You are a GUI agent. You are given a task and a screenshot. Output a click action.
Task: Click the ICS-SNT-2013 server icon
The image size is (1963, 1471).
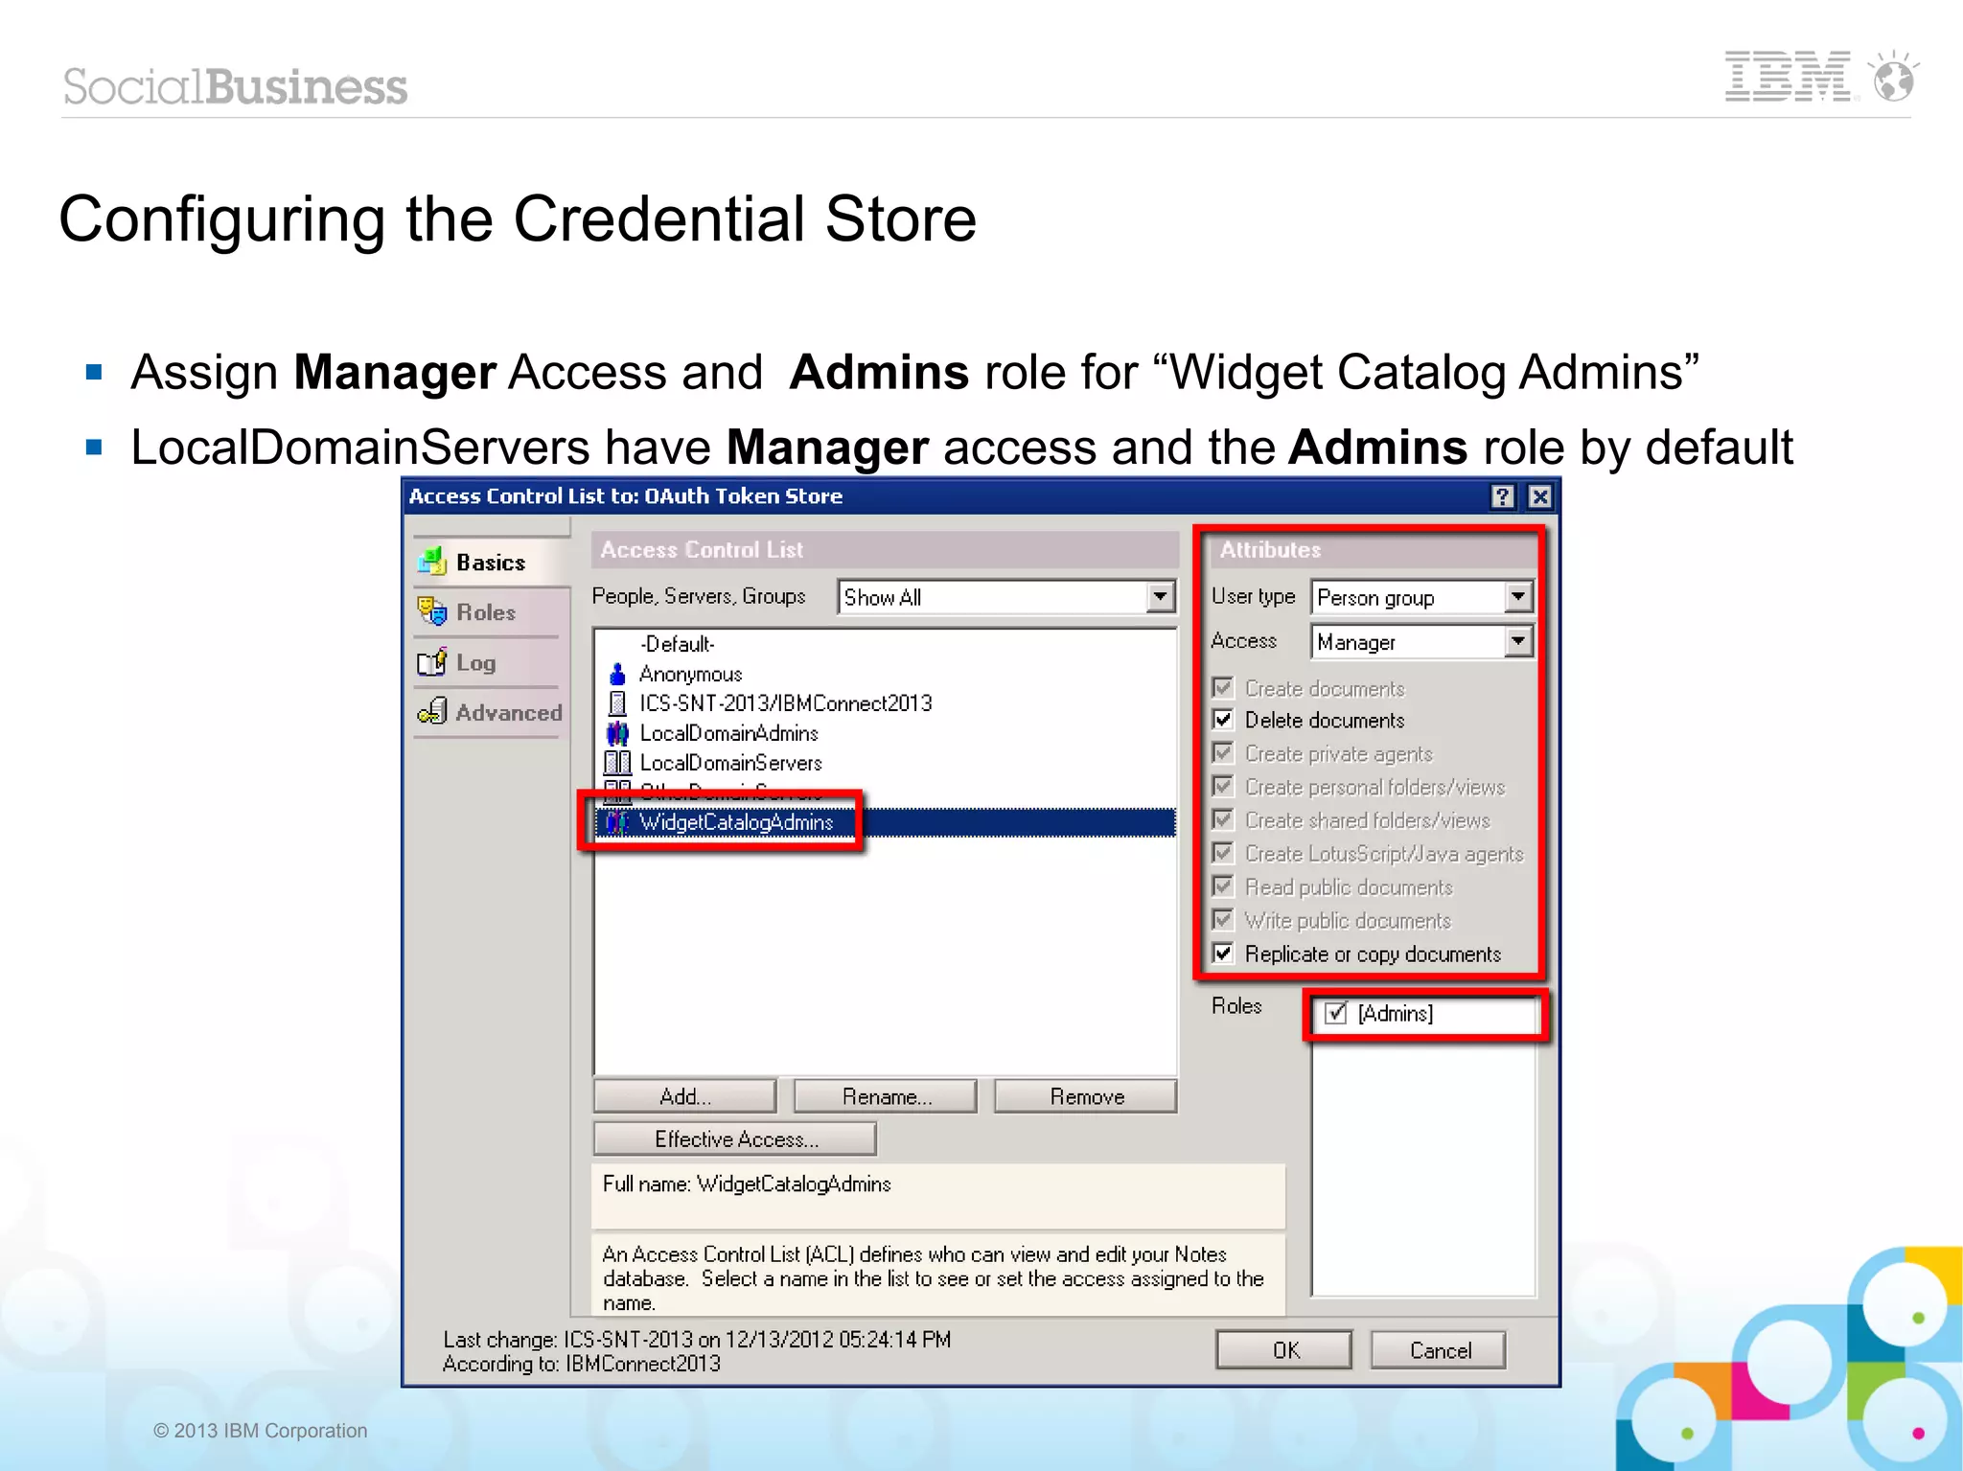(617, 703)
